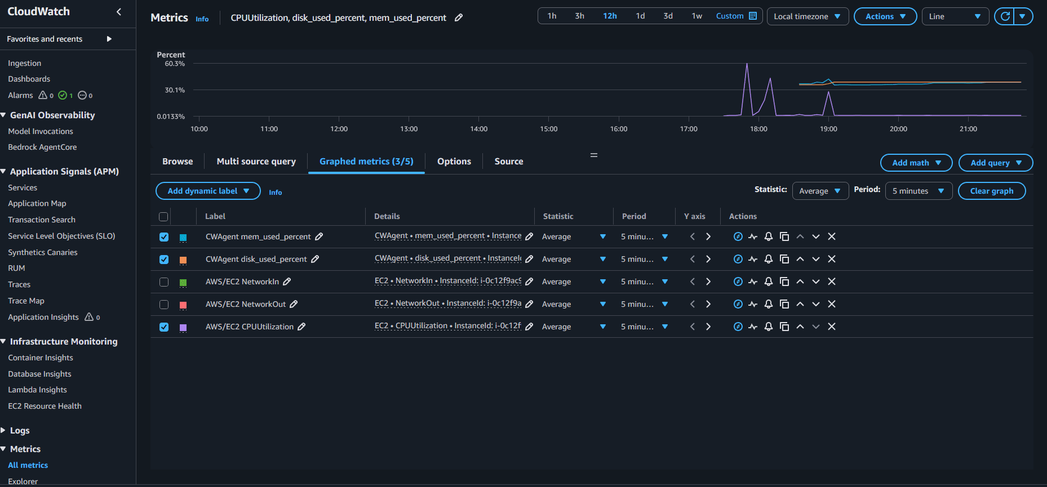Screen dimensions: 1047x487
Task: Select the 1w time range
Action: coord(697,16)
